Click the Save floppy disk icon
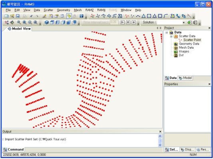Image resolution: width=213 pixels, height=159 pixels. [18, 16]
